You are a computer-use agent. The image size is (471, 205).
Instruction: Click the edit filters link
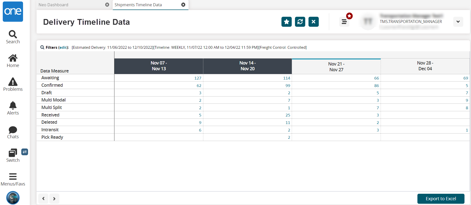(x=63, y=47)
